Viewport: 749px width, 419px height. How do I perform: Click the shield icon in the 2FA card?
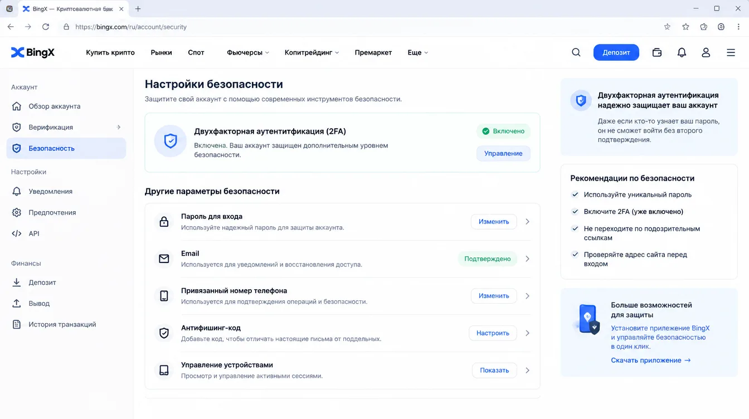tap(171, 141)
